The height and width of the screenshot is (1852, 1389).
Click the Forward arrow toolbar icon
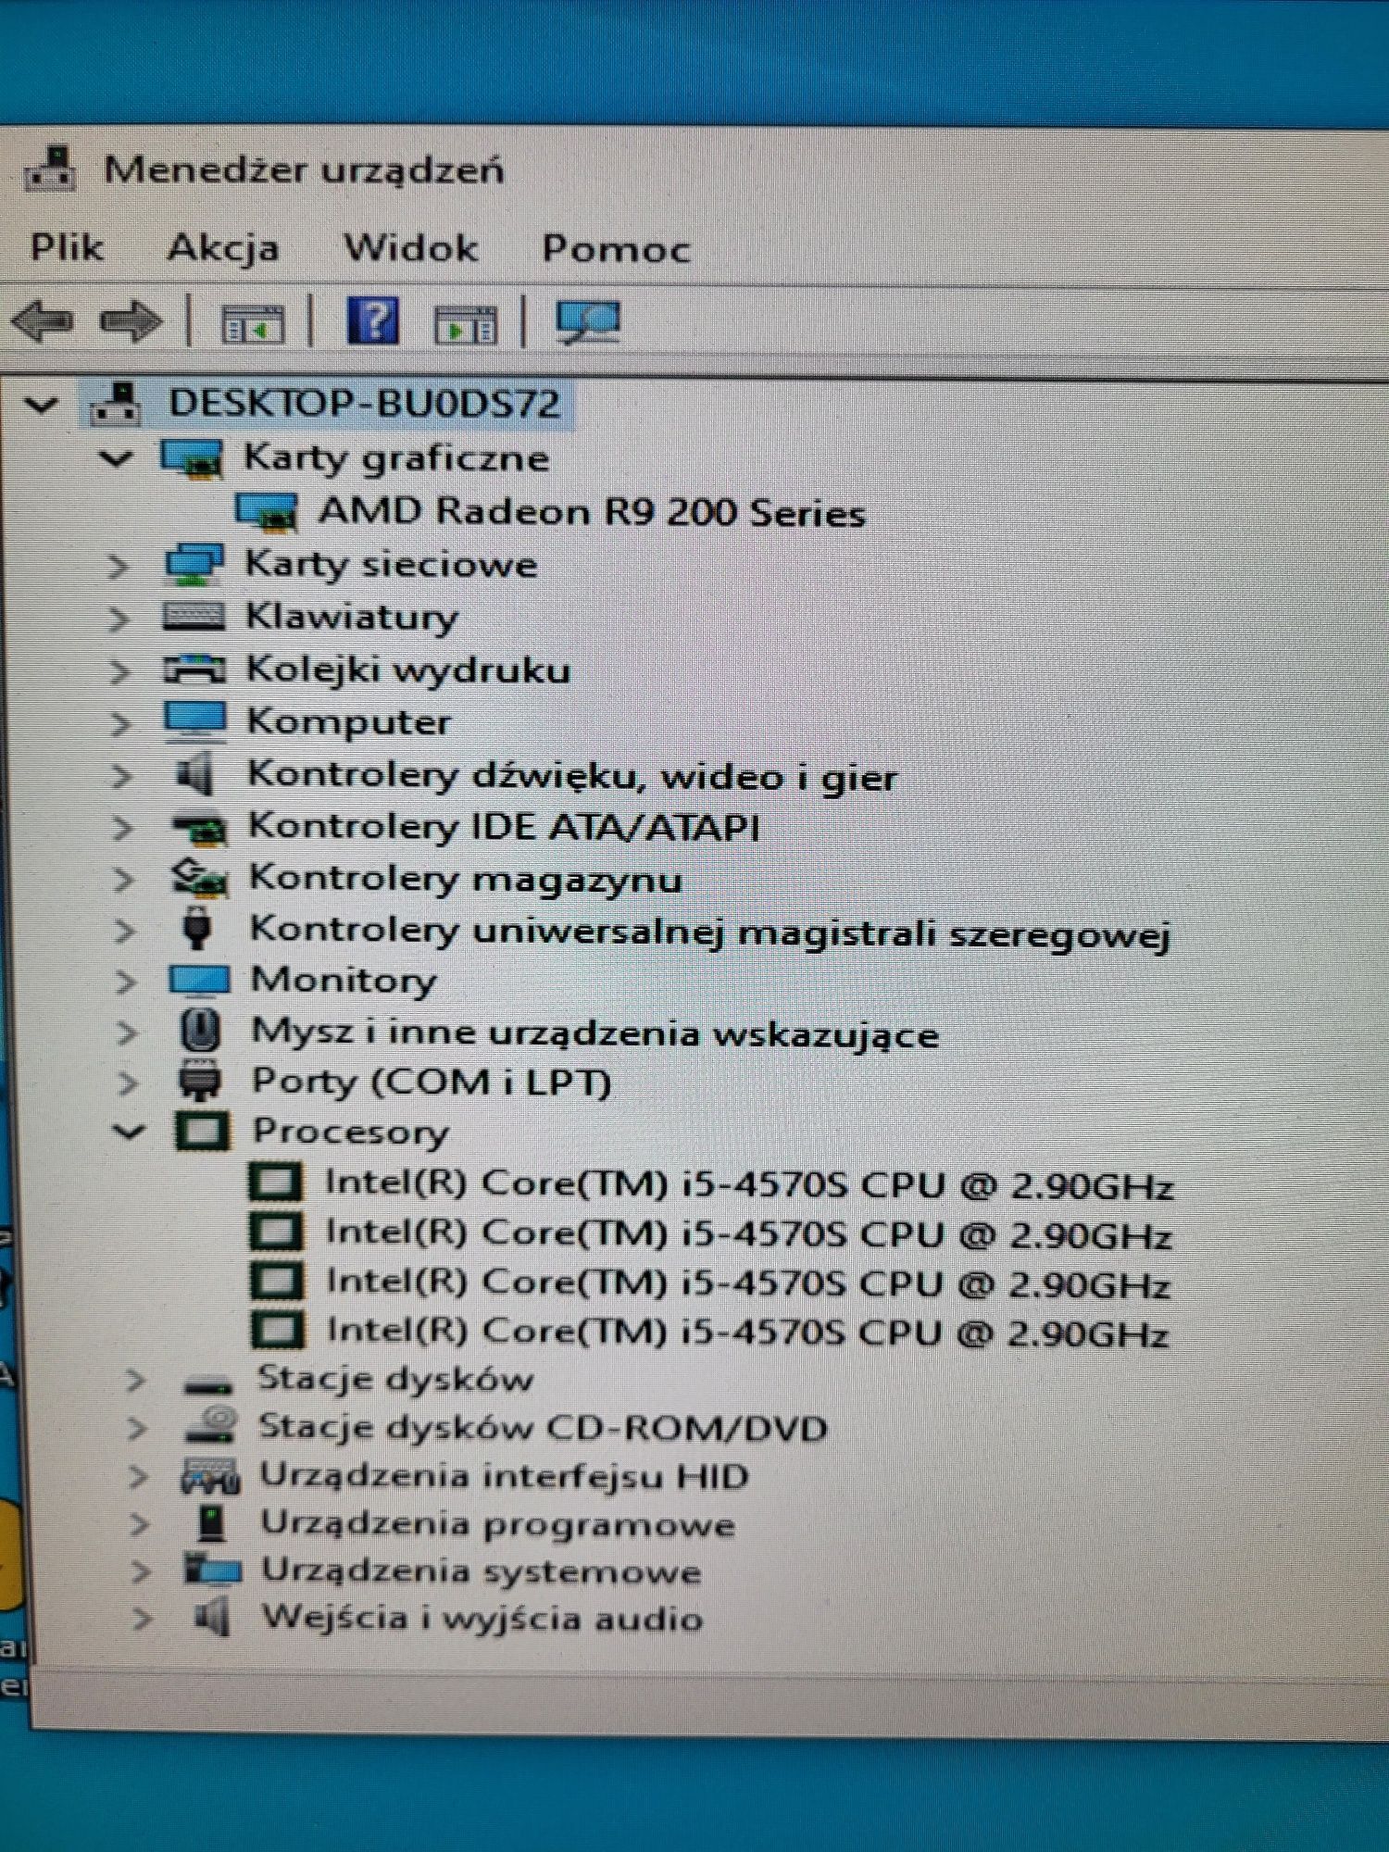click(131, 321)
